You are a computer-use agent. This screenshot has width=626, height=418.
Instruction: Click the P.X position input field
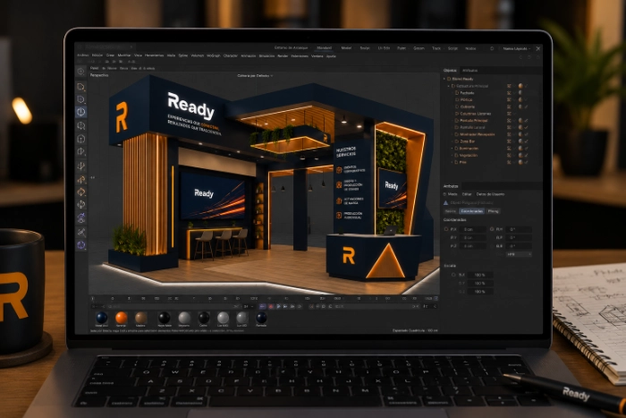pyautogui.click(x=472, y=229)
